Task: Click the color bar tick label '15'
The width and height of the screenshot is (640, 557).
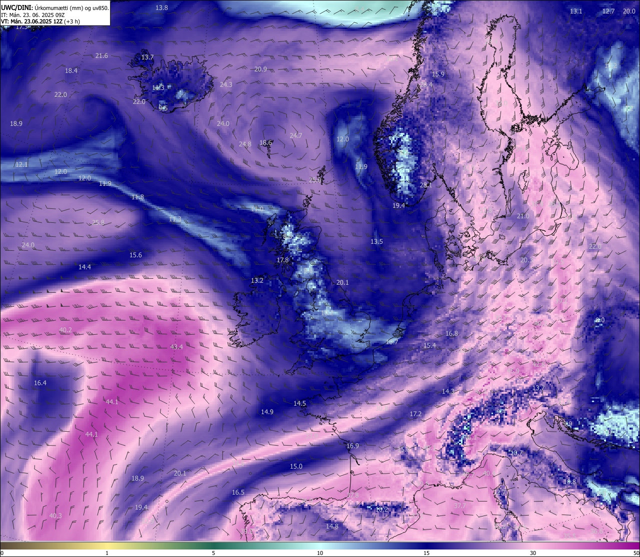Action: (426, 553)
